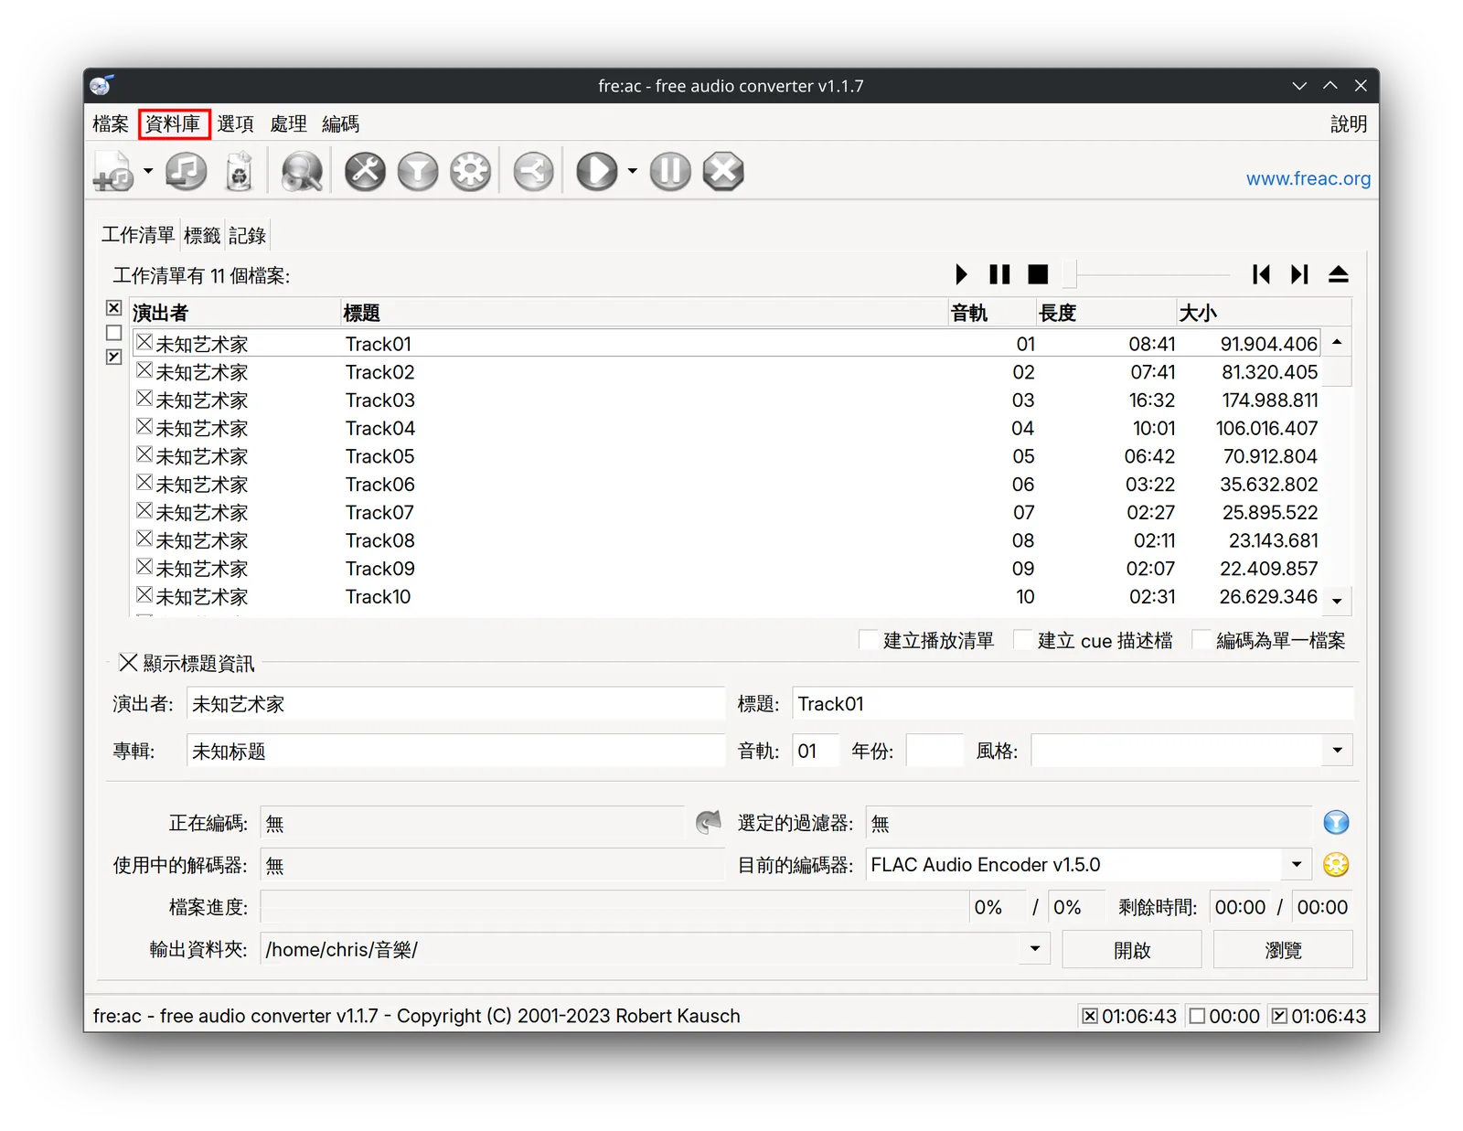Configure selected filters blue icon
The height and width of the screenshot is (1131, 1463).
pyautogui.click(x=1336, y=823)
